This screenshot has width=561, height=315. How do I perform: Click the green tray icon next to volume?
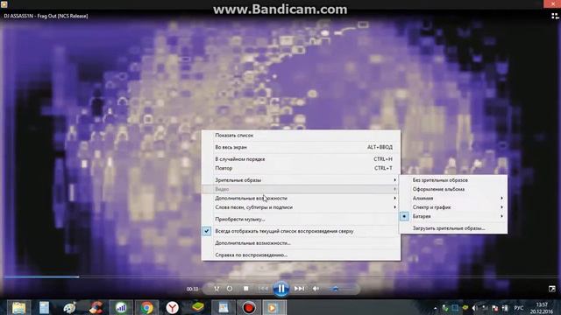[465, 308]
